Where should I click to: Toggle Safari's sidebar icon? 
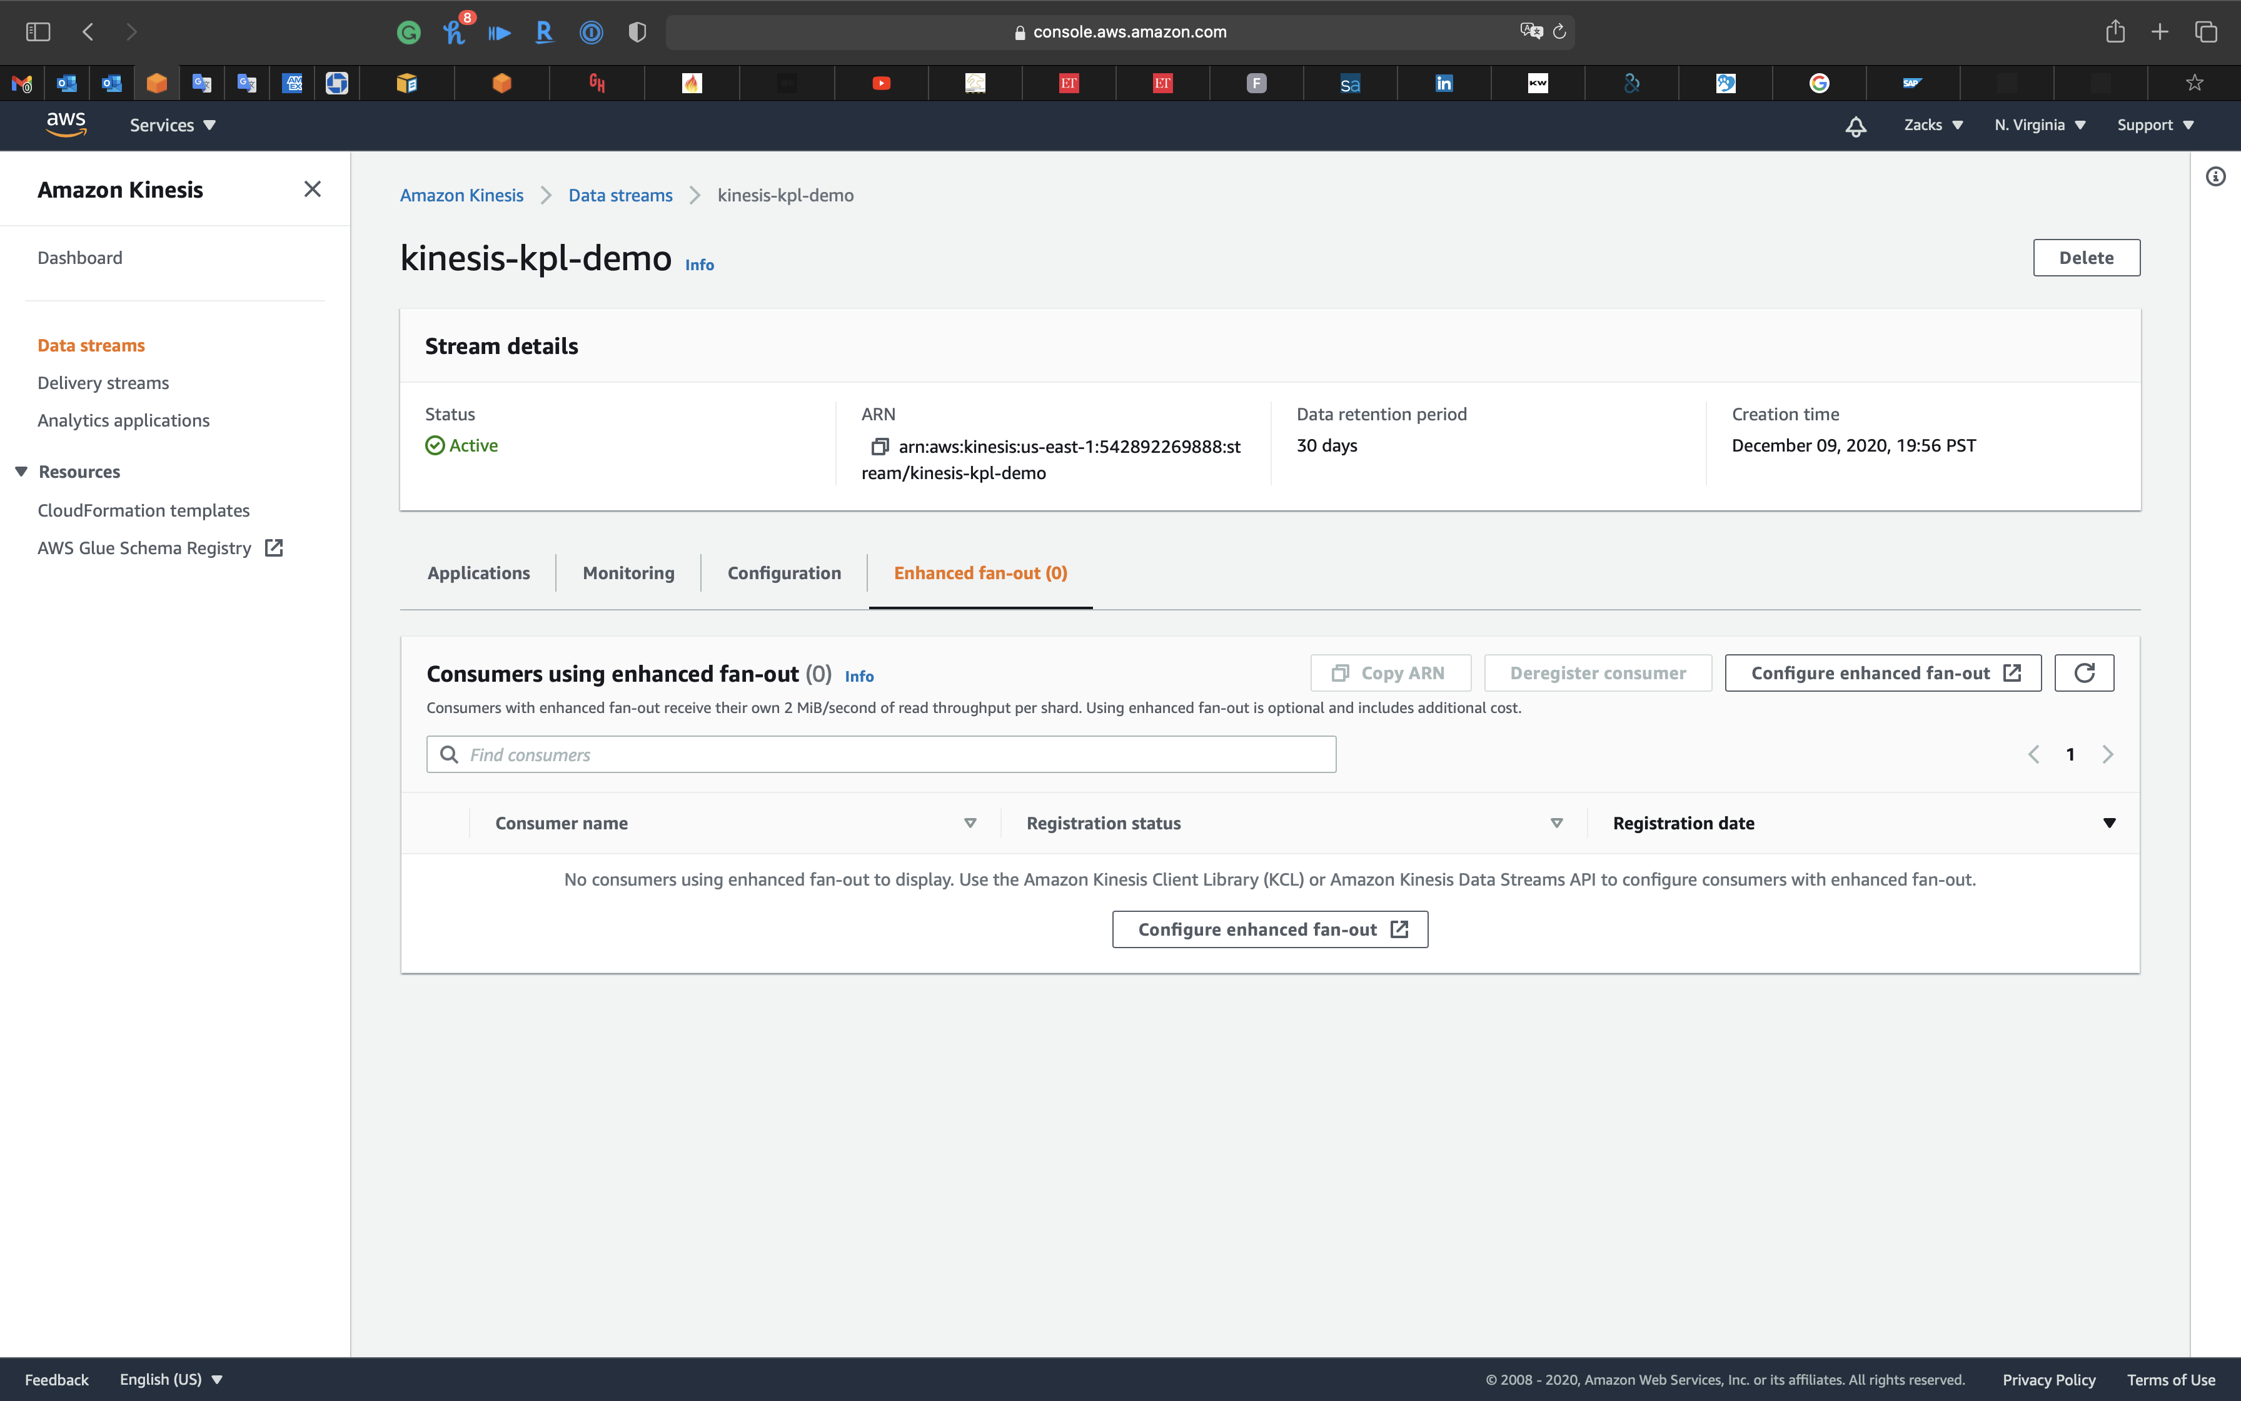pos(38,33)
